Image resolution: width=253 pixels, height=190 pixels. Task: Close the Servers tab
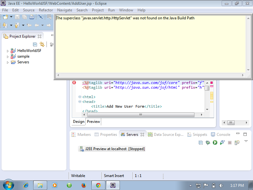(142, 135)
